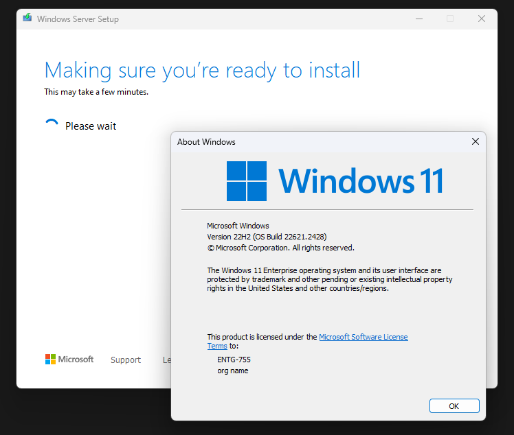Click the 'Please wait' status text
This screenshot has height=435, width=514.
[x=91, y=126]
